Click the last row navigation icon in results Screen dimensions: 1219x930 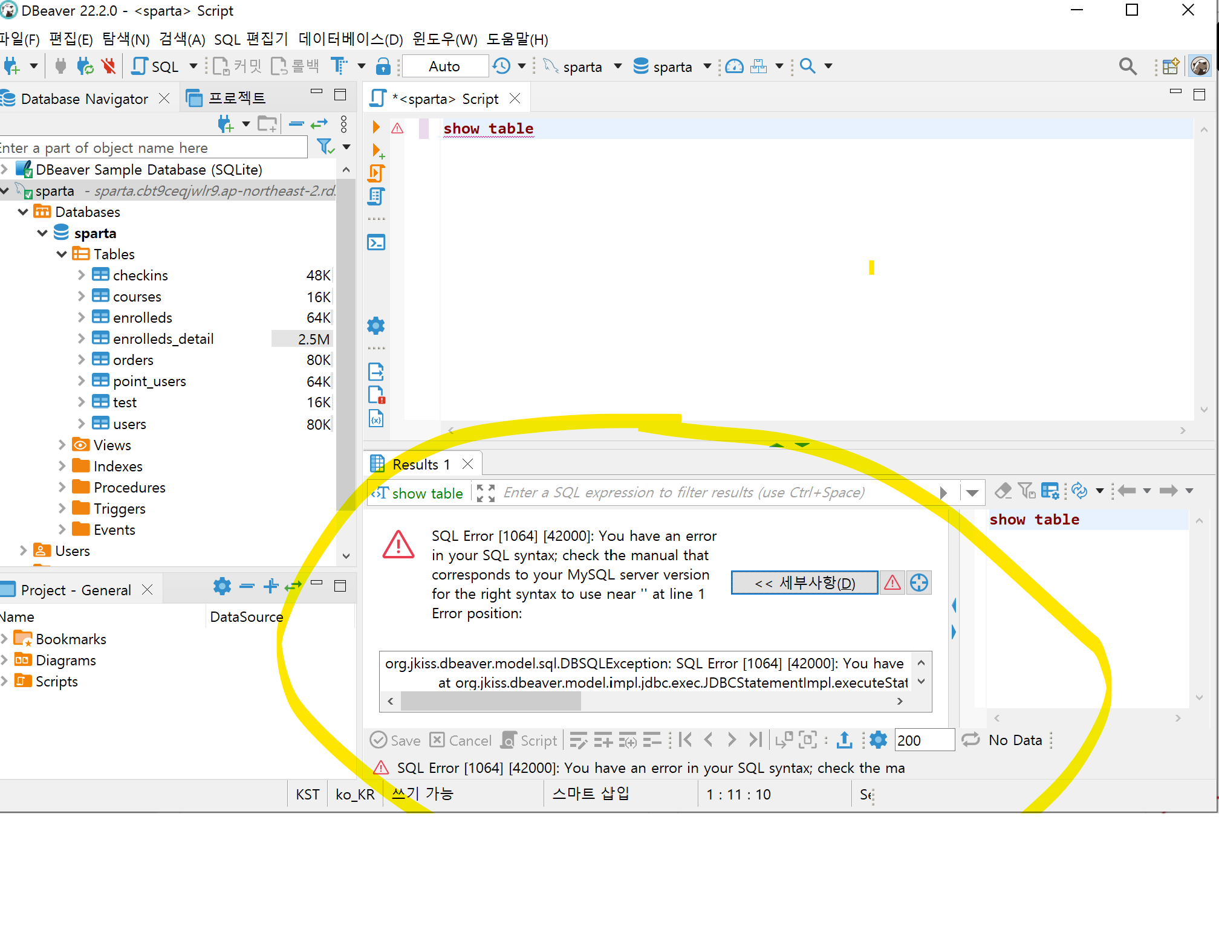click(755, 740)
